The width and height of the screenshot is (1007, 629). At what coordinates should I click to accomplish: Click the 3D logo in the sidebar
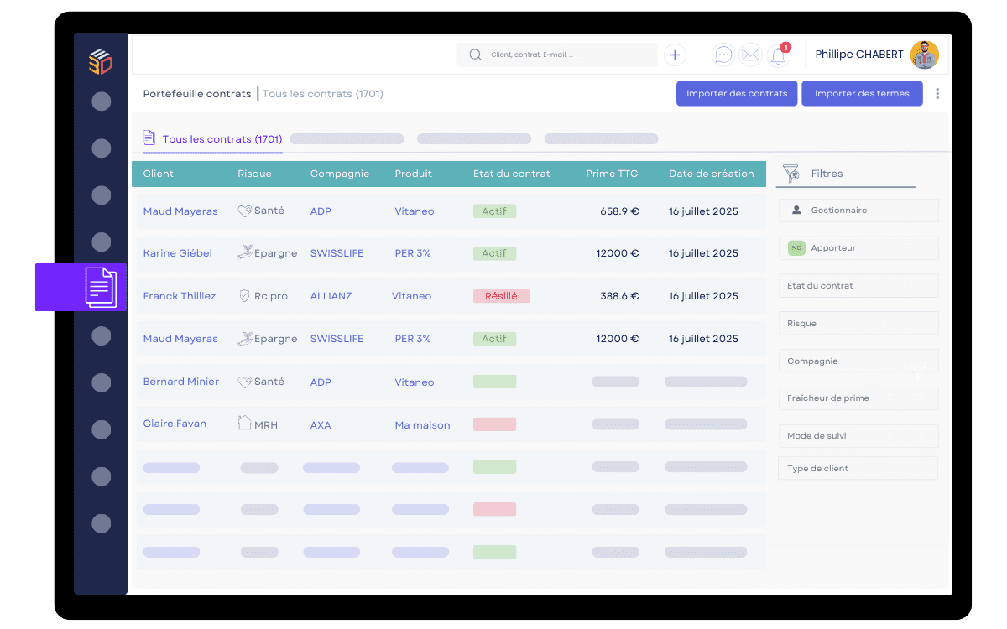101,62
